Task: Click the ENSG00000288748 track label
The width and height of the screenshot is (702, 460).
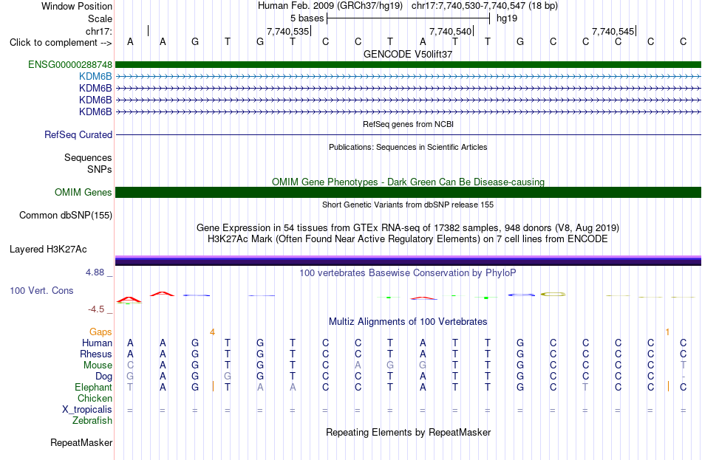Action: coord(70,64)
